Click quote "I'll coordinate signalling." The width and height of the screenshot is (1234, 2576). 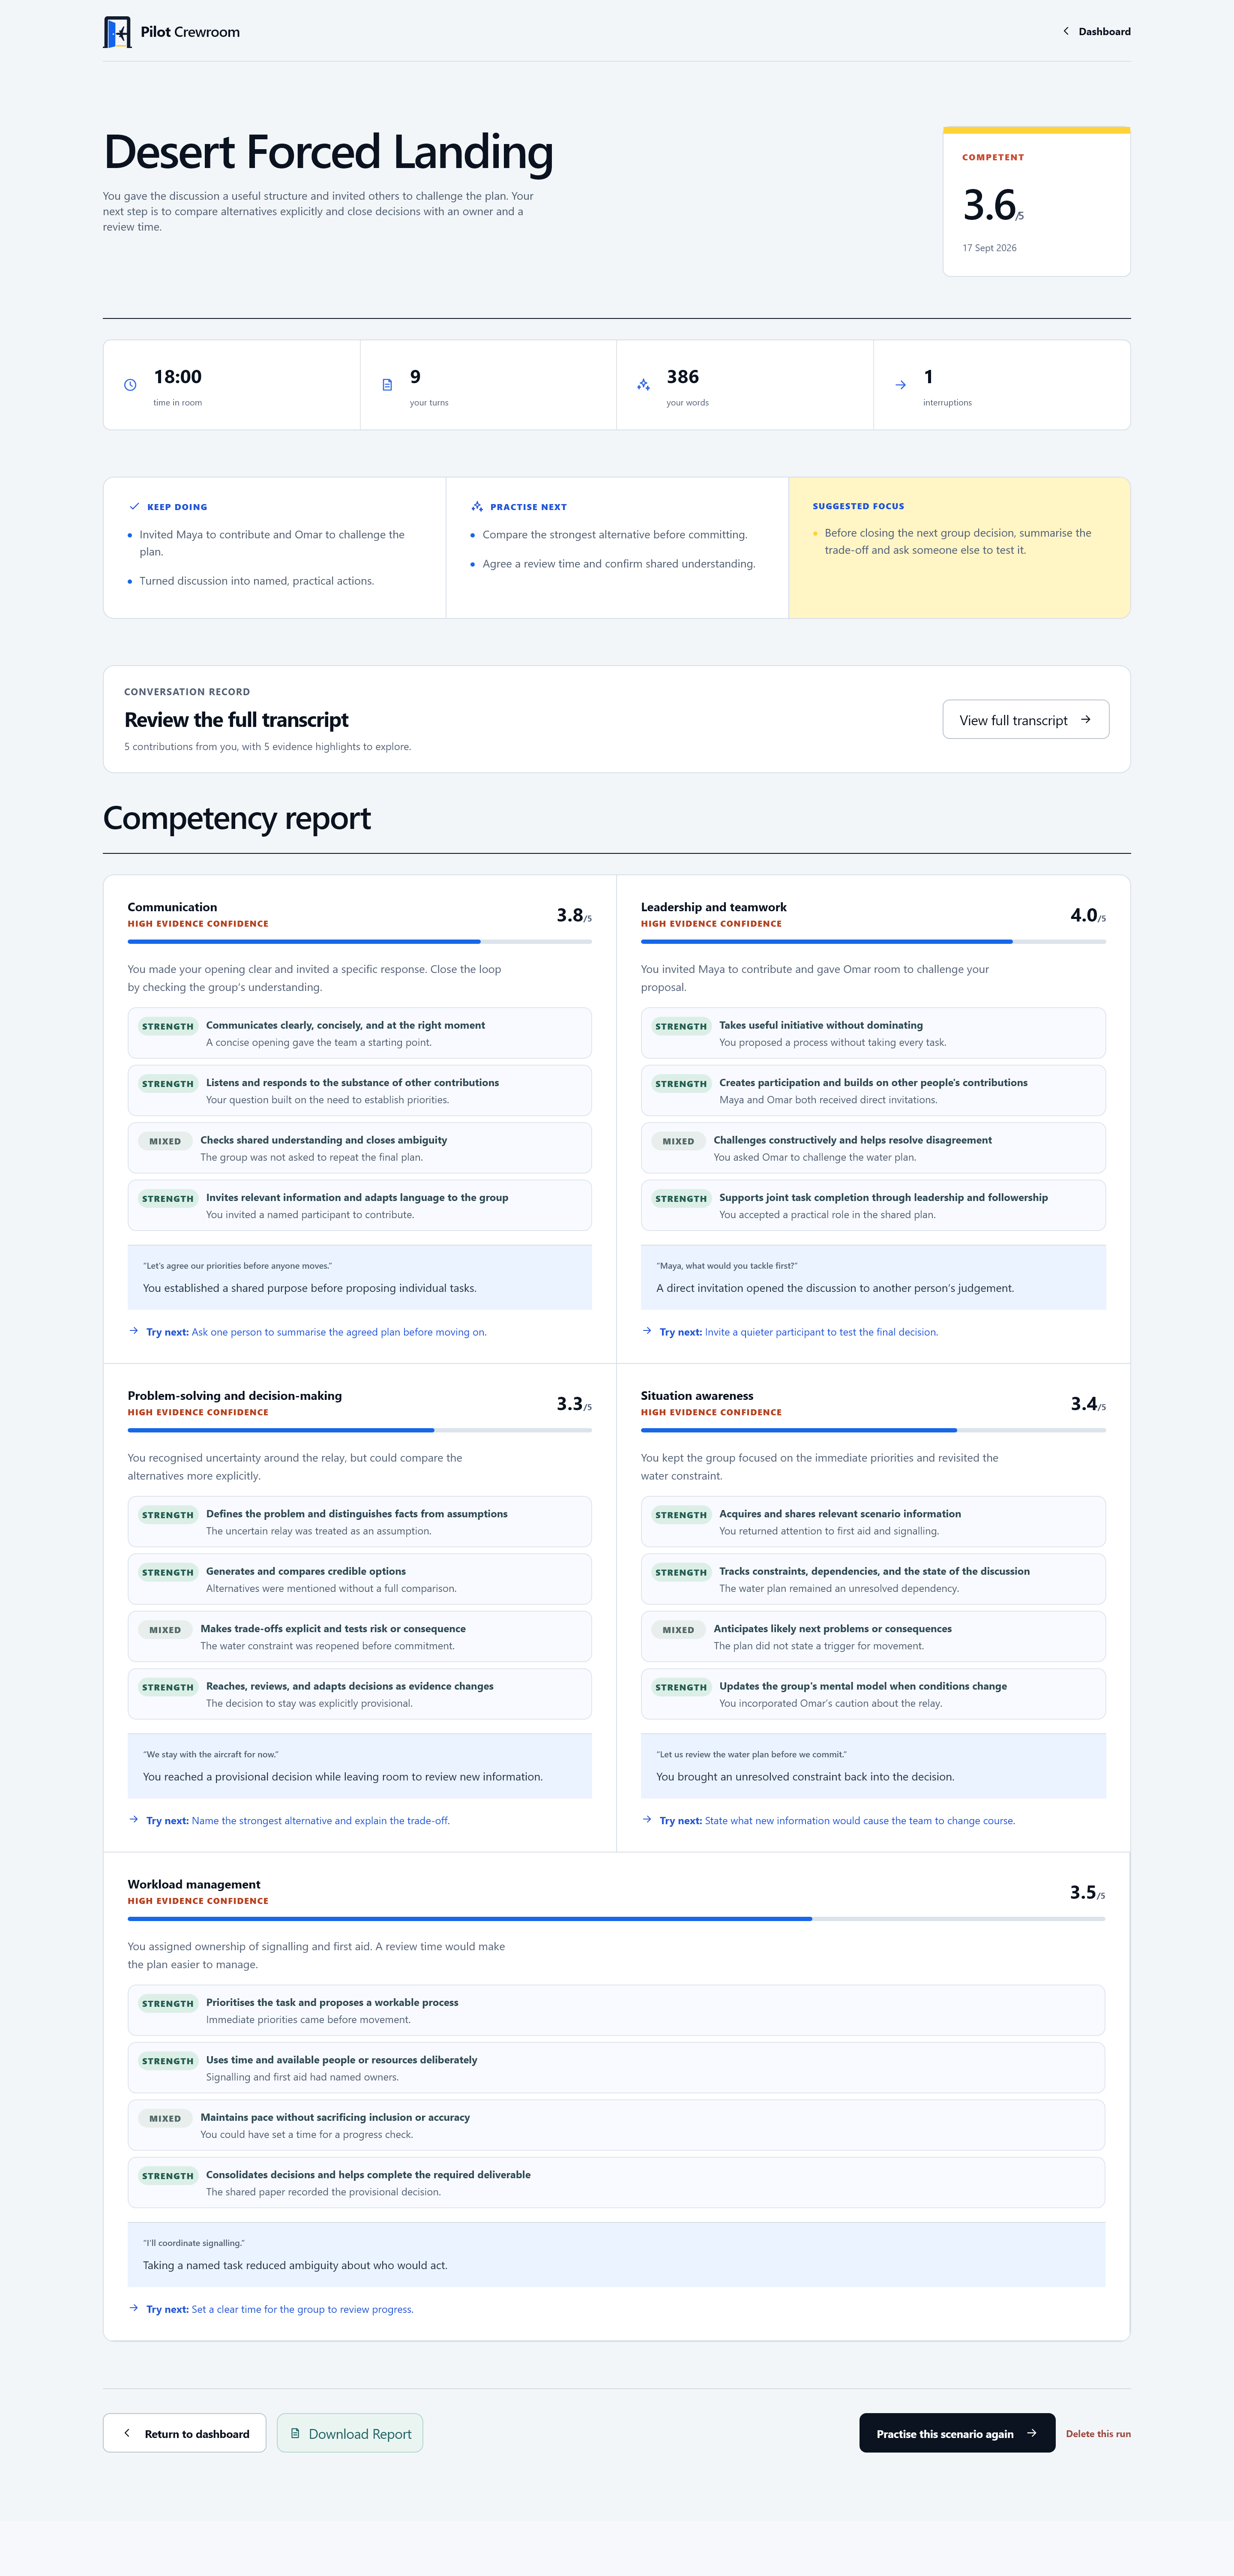pyautogui.click(x=194, y=2243)
